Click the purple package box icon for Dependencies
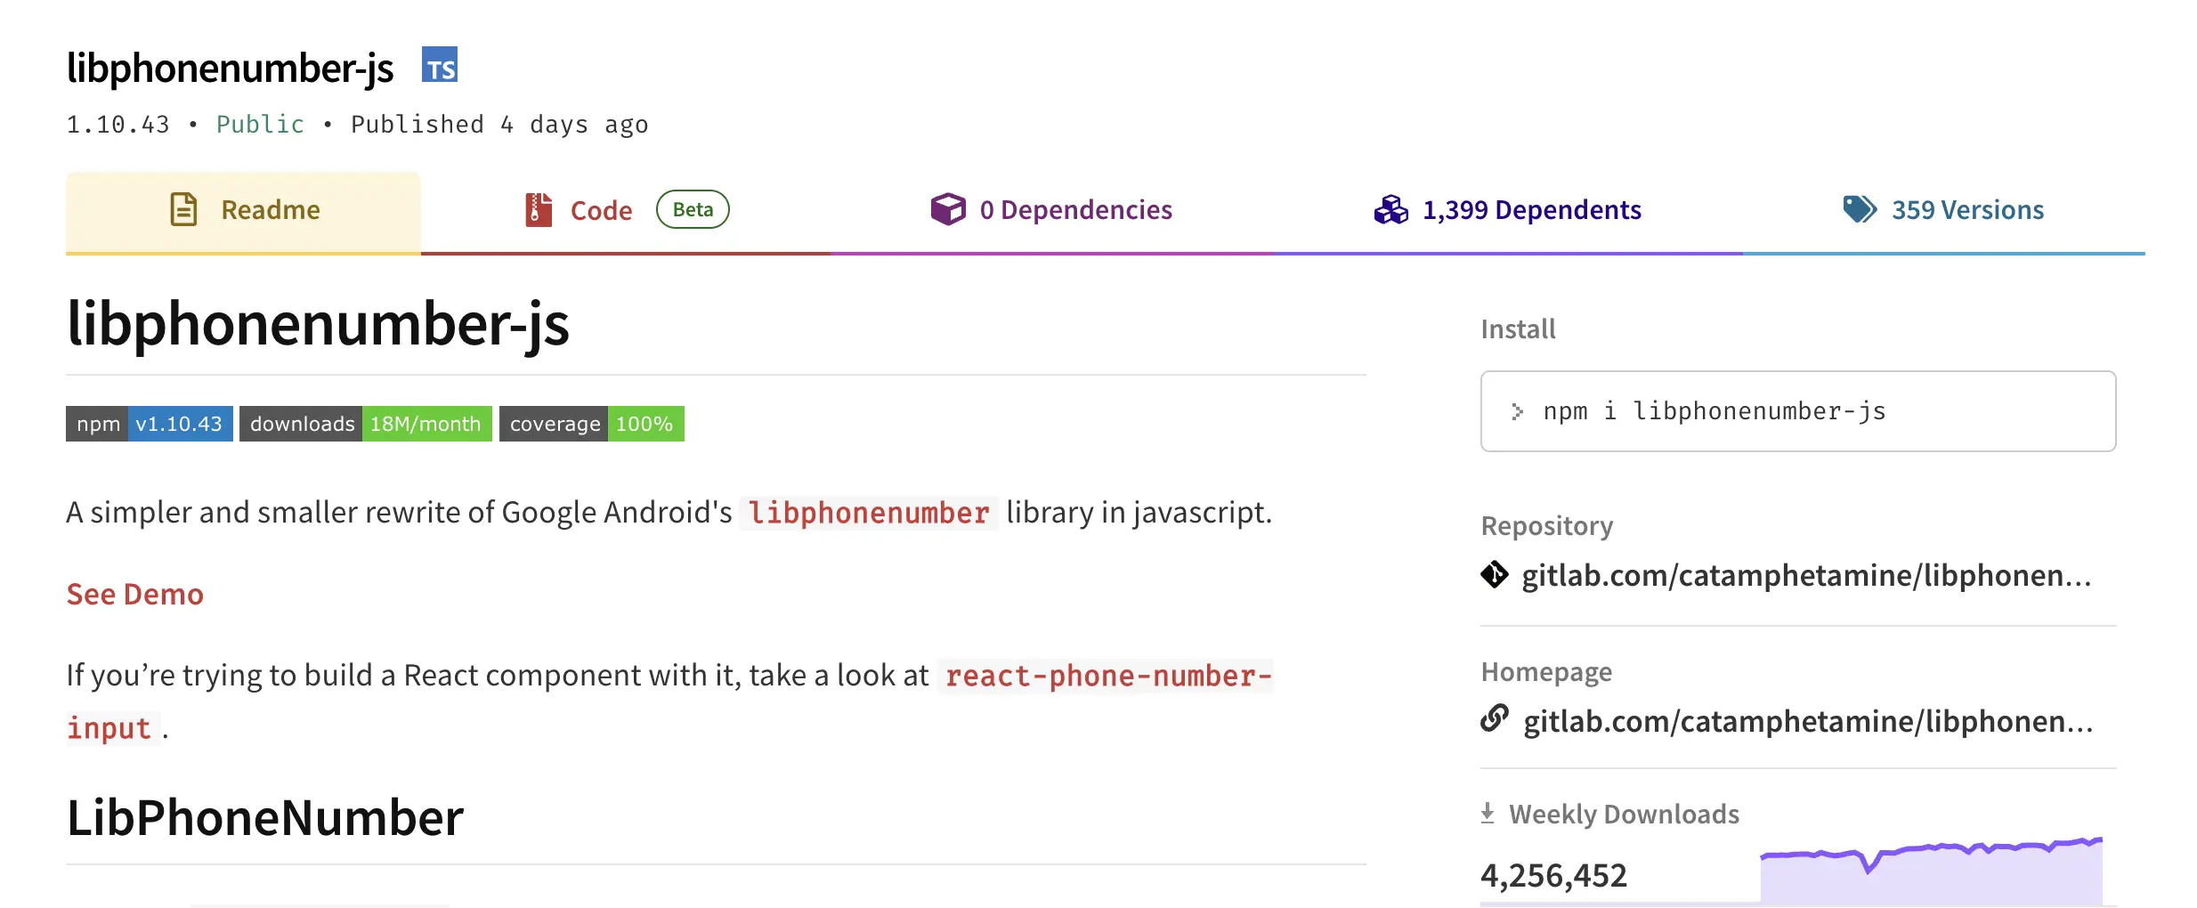This screenshot has width=2197, height=908. tap(949, 209)
